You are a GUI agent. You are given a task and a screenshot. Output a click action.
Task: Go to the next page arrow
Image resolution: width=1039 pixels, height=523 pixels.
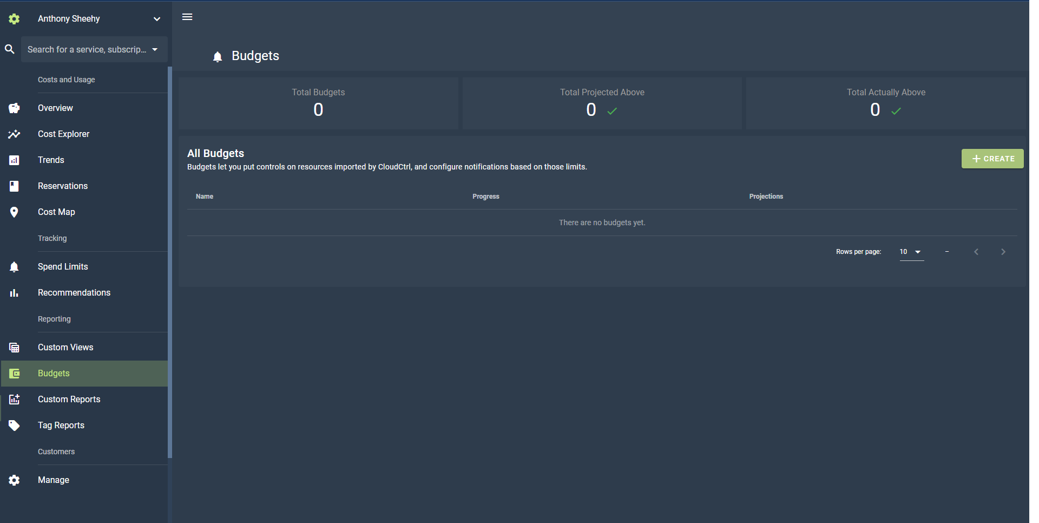tap(1003, 252)
